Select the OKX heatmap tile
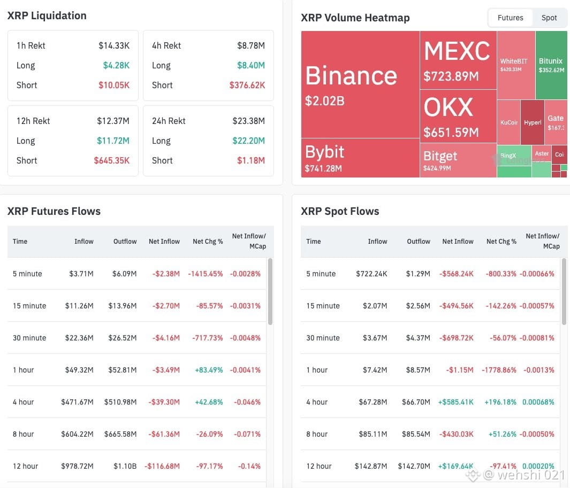Image resolution: width=570 pixels, height=488 pixels. point(458,116)
